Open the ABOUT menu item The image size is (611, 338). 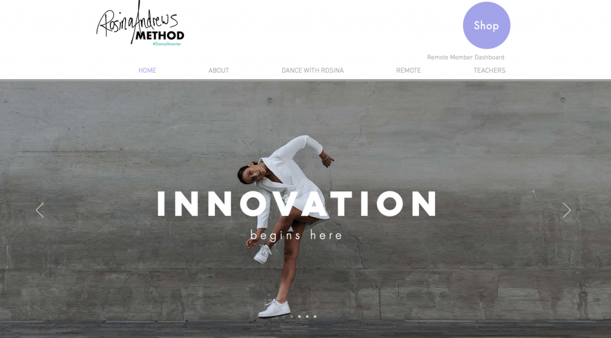tap(218, 70)
